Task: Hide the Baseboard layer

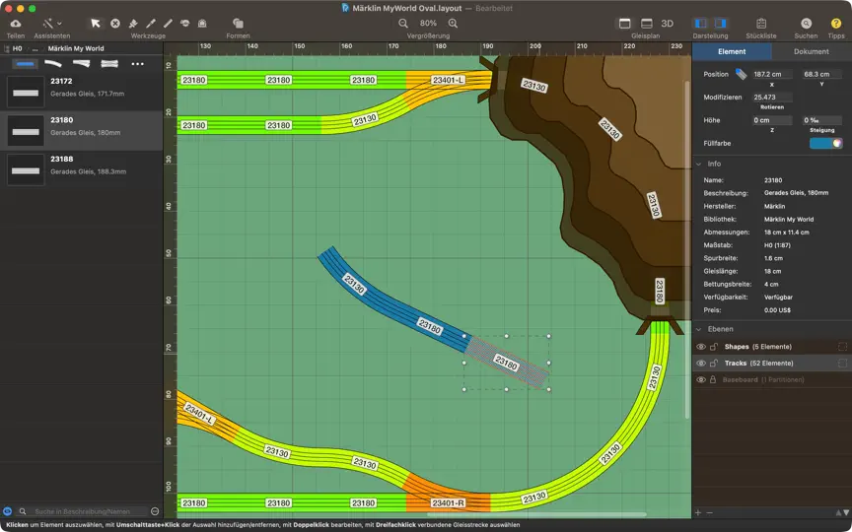Action: click(701, 380)
